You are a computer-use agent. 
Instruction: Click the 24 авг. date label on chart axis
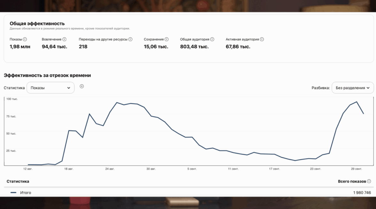click(110, 169)
